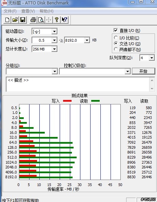
Task: Click the 测试结果 group title
Action: coord(79,96)
